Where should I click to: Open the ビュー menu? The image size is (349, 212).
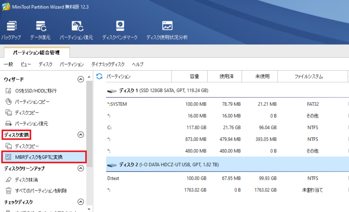point(26,64)
